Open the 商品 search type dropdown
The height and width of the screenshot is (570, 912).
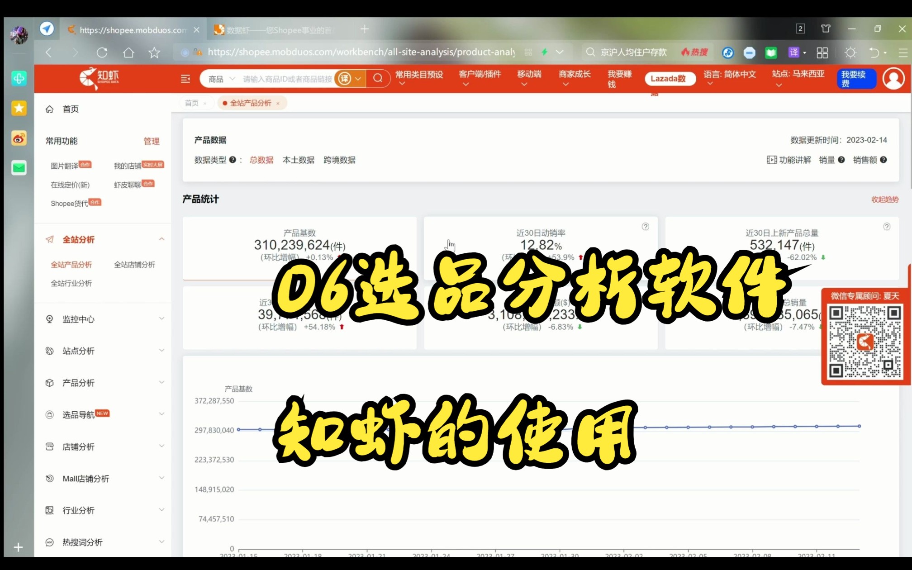click(222, 79)
